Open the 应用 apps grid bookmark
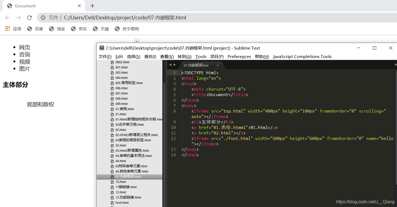 (x=13, y=29)
